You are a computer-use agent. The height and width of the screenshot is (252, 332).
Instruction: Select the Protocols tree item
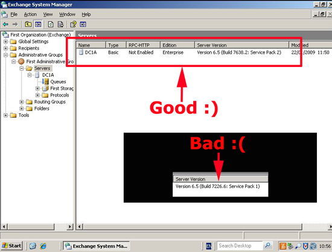pyautogui.click(x=60, y=95)
